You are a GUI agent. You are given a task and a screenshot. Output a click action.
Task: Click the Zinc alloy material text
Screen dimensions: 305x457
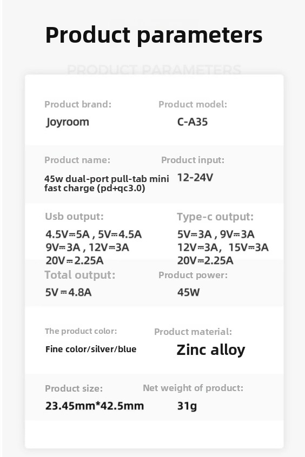(x=211, y=350)
